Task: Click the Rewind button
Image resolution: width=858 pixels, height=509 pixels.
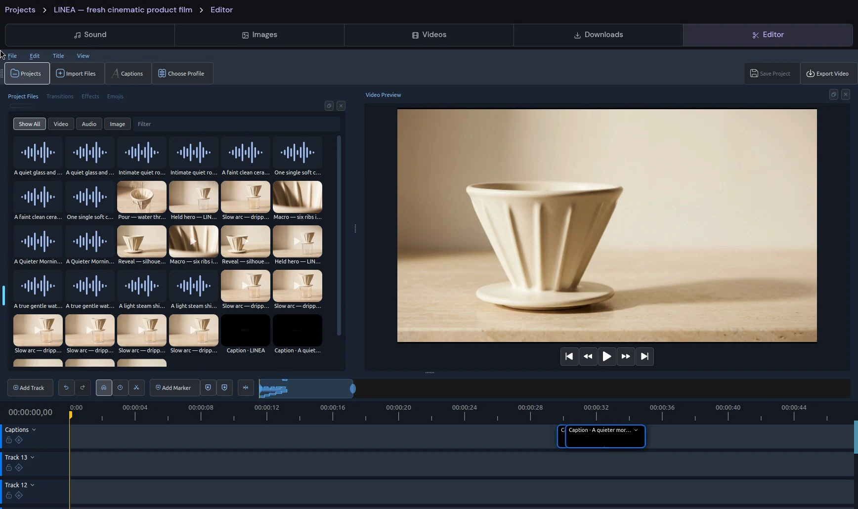Action: click(588, 356)
